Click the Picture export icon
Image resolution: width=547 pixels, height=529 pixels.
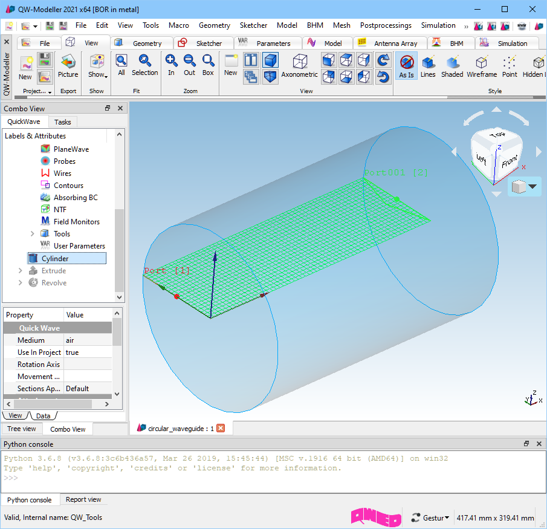coord(68,67)
